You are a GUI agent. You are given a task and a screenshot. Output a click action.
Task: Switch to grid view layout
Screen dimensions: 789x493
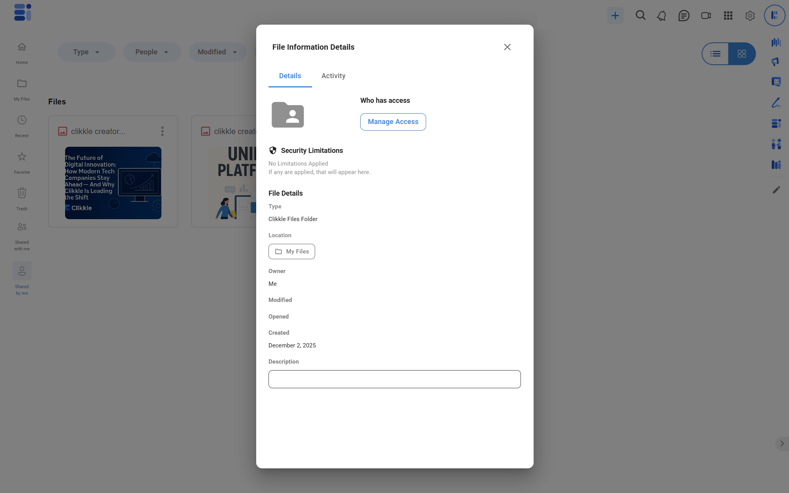click(742, 54)
